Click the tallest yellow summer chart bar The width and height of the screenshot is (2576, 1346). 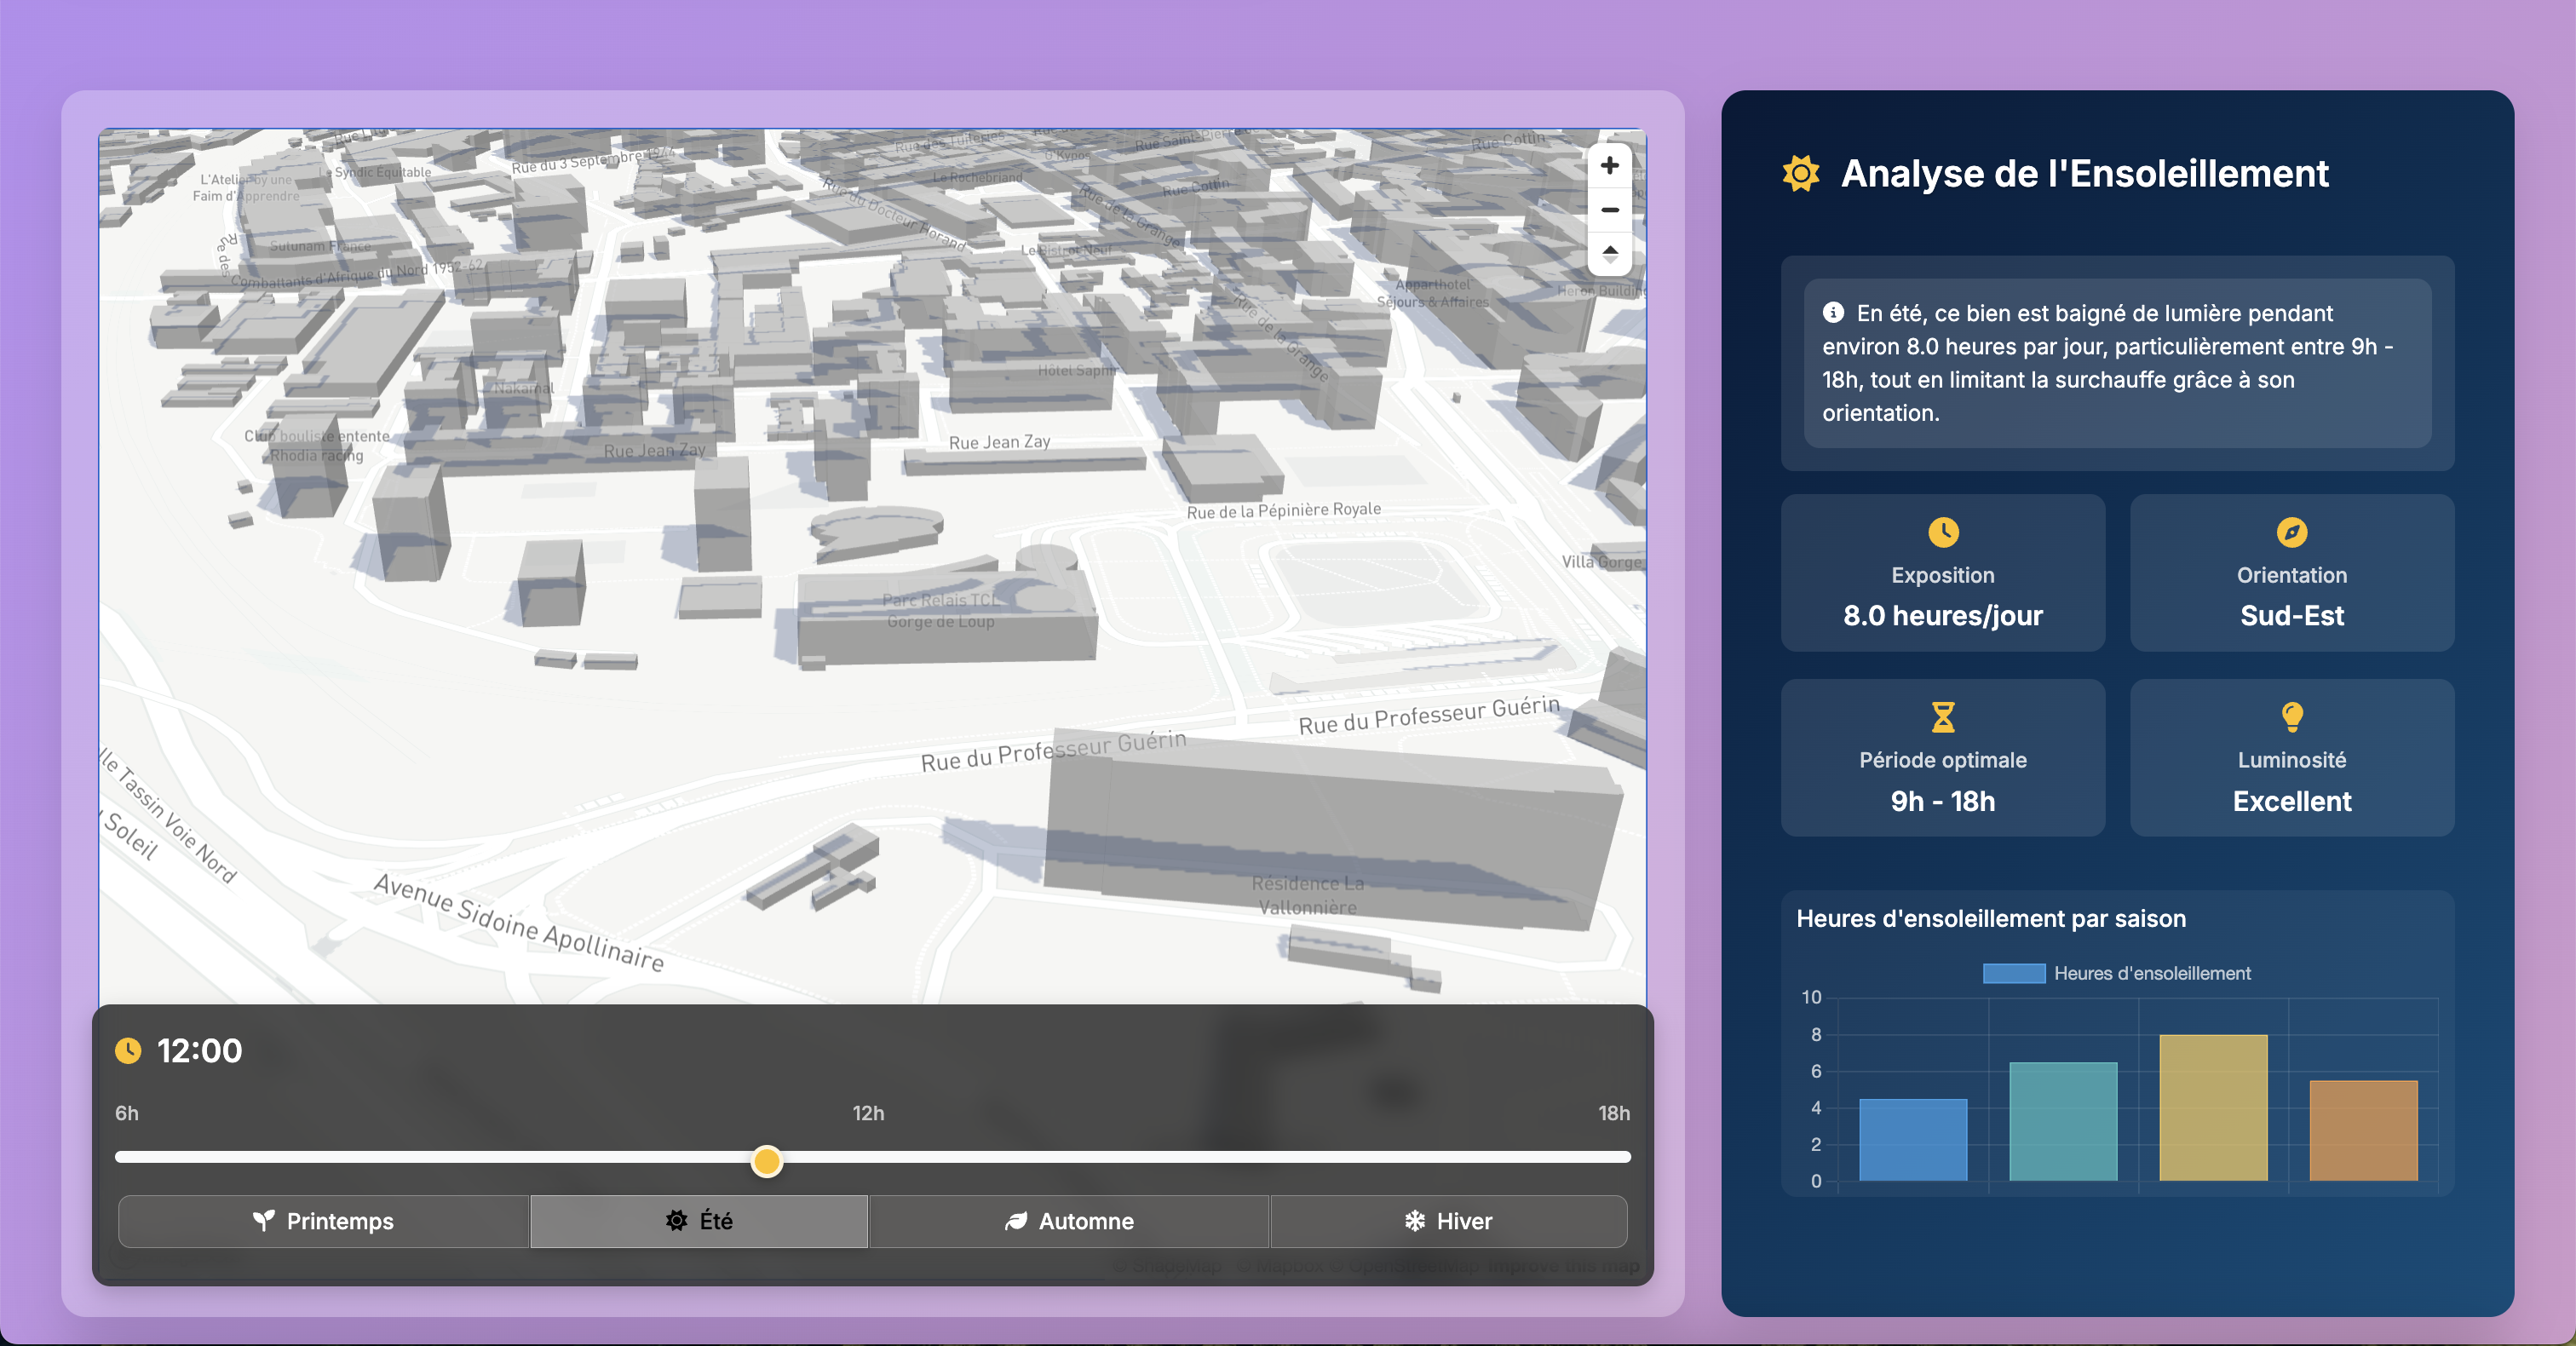coord(2213,1107)
